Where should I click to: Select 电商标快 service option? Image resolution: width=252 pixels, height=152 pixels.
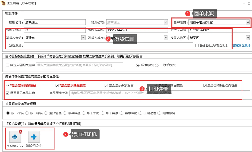(x=159, y=113)
